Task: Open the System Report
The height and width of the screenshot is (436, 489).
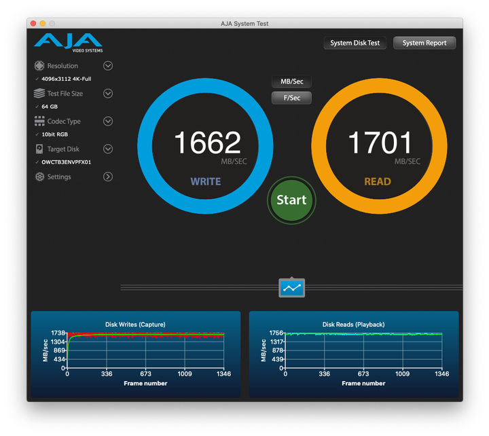Action: point(424,43)
